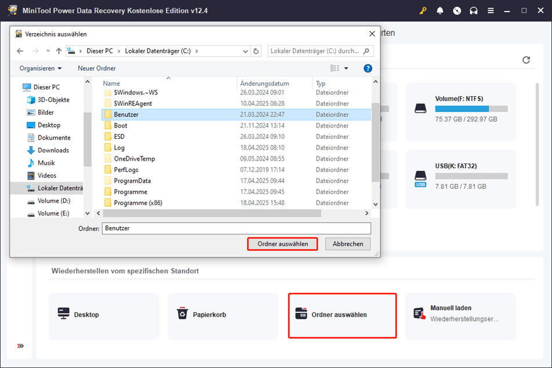The height and width of the screenshot is (368, 552).
Task: Open the recent locations dropdown arrow
Action: coord(48,51)
